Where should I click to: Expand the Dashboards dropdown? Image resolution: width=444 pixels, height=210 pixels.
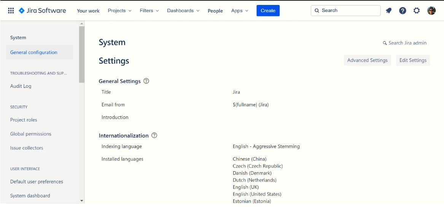tap(183, 11)
